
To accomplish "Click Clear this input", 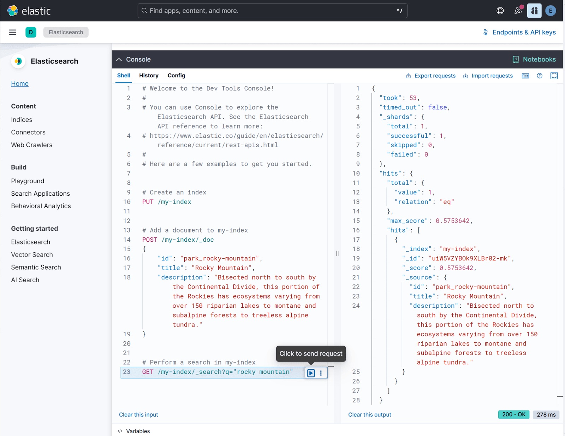I will (x=138, y=414).
